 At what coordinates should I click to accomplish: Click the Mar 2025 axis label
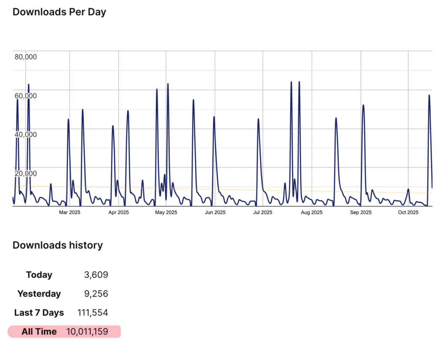pos(70,212)
